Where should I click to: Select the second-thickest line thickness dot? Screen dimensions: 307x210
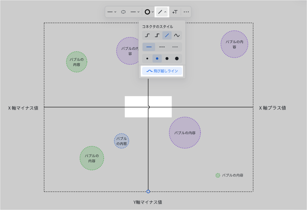pyautogui.click(x=167, y=59)
